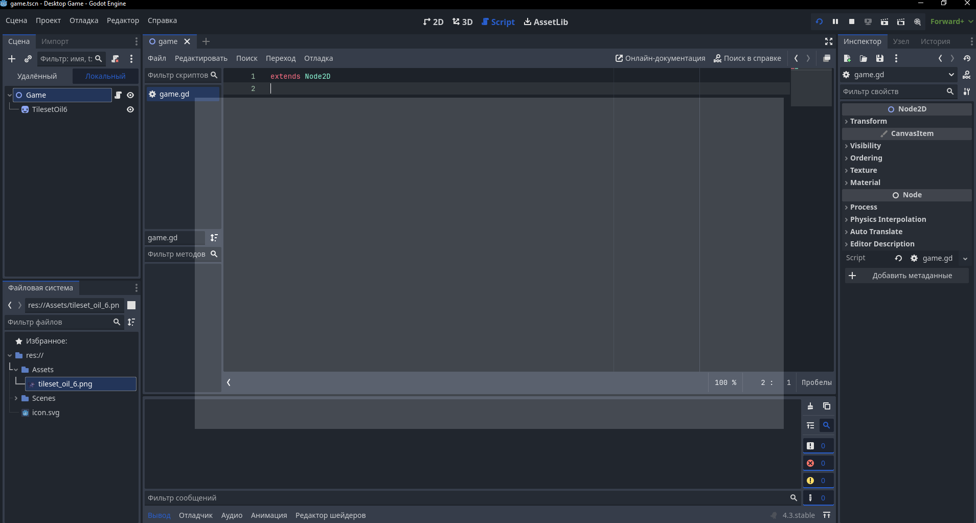
Task: Click the Пробелы indentation button
Action: (x=816, y=382)
